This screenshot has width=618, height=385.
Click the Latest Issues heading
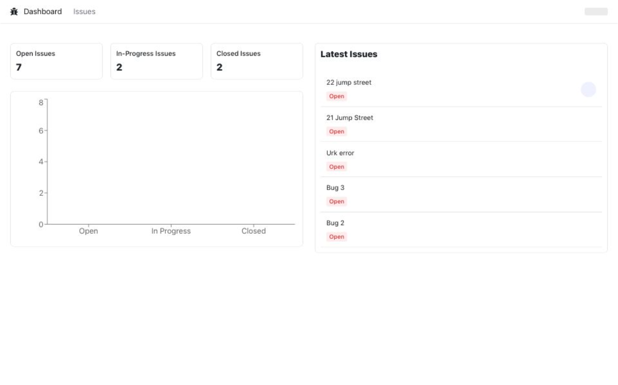click(x=349, y=54)
